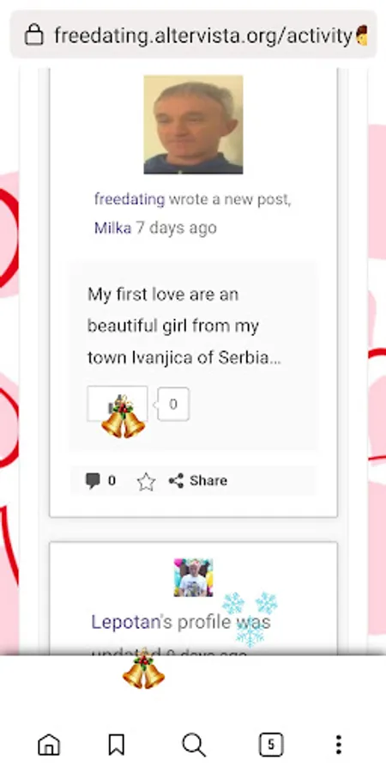Open the tab switcher showing 5 tabs
This screenshot has height=773, width=386.
tap(271, 745)
